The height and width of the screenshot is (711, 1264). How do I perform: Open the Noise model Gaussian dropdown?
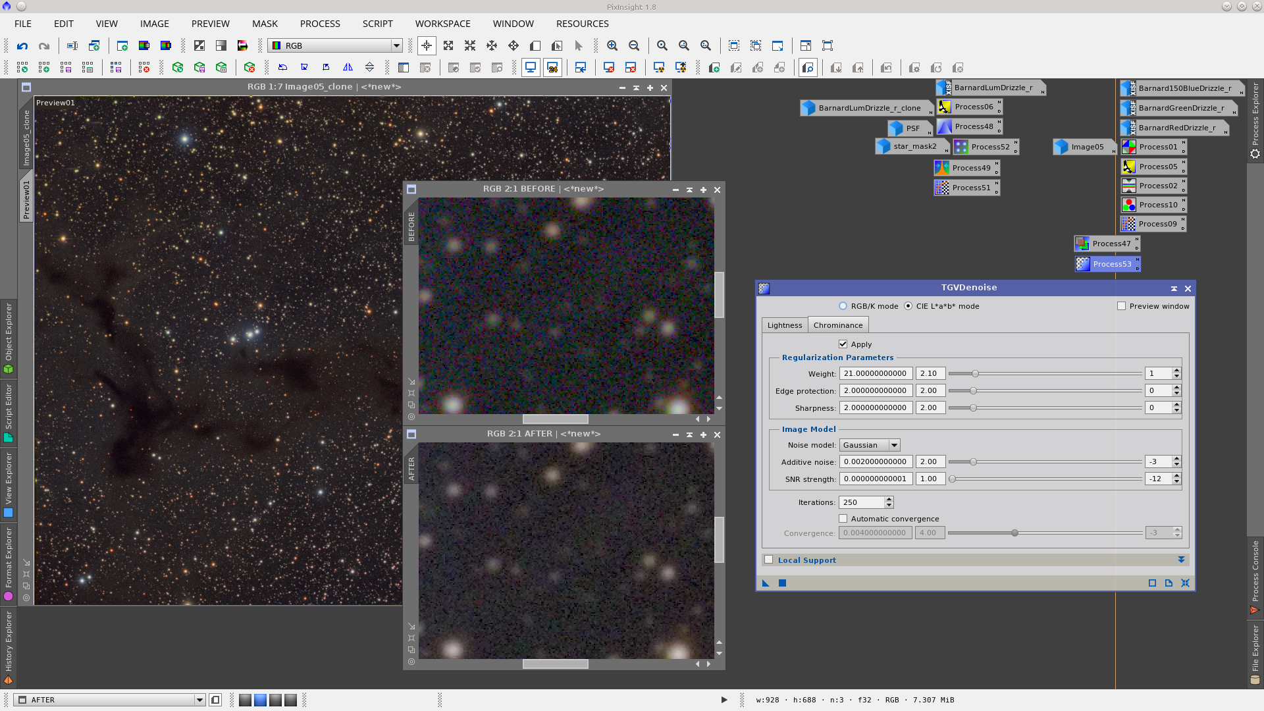click(869, 445)
